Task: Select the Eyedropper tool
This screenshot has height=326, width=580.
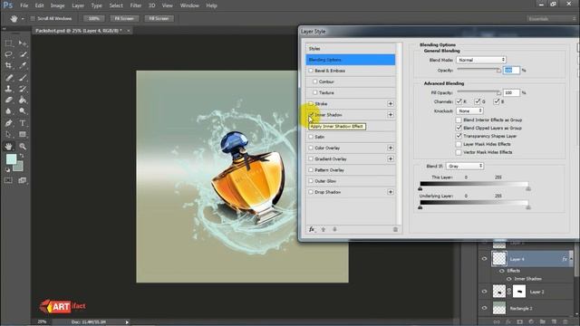Action: tap(23, 65)
